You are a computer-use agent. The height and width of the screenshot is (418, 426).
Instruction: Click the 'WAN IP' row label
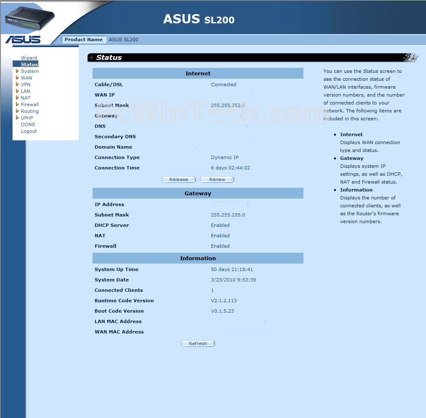[105, 95]
